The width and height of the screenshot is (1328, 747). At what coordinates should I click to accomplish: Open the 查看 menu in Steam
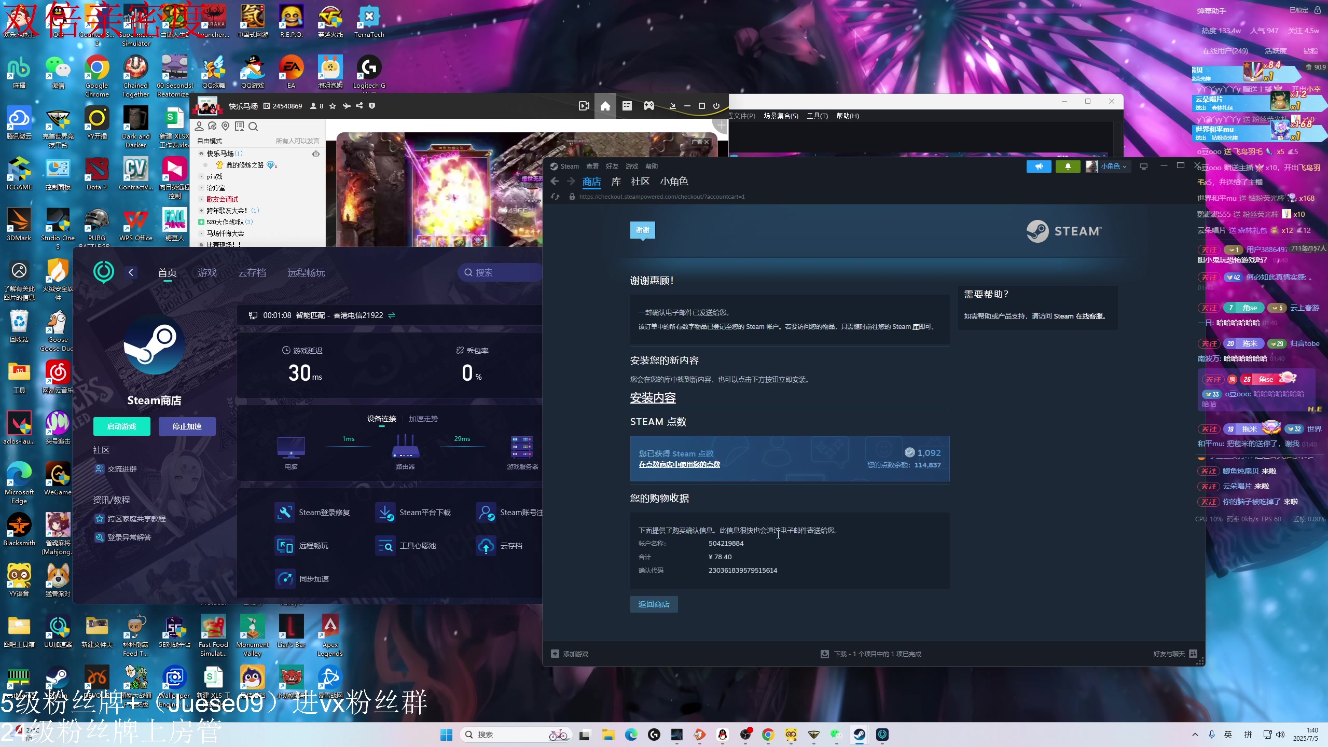click(592, 167)
